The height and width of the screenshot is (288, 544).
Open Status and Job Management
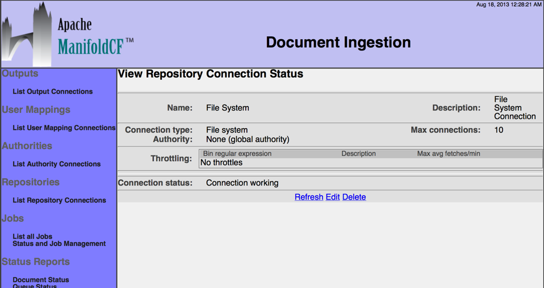(59, 244)
